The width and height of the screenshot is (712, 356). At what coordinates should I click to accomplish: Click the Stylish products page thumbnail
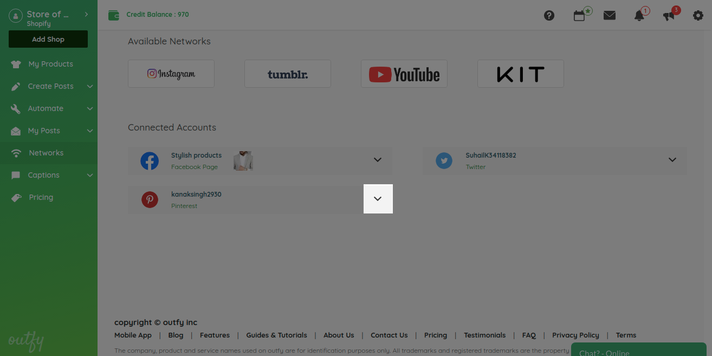(x=243, y=161)
